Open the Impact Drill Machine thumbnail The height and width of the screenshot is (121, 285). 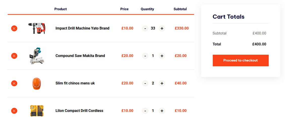[37, 28]
